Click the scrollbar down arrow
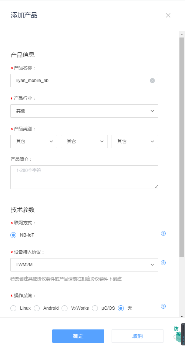This screenshot has height=348, width=185. (x=182, y=316)
